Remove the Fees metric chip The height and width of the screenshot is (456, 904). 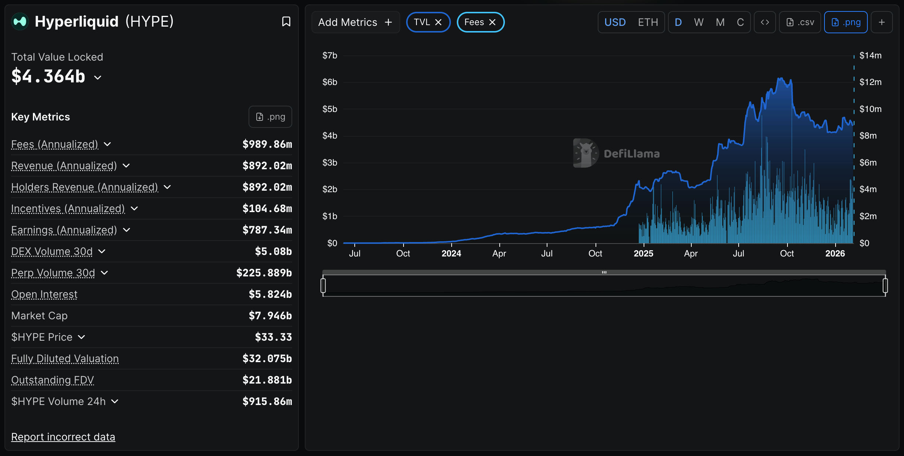click(492, 22)
